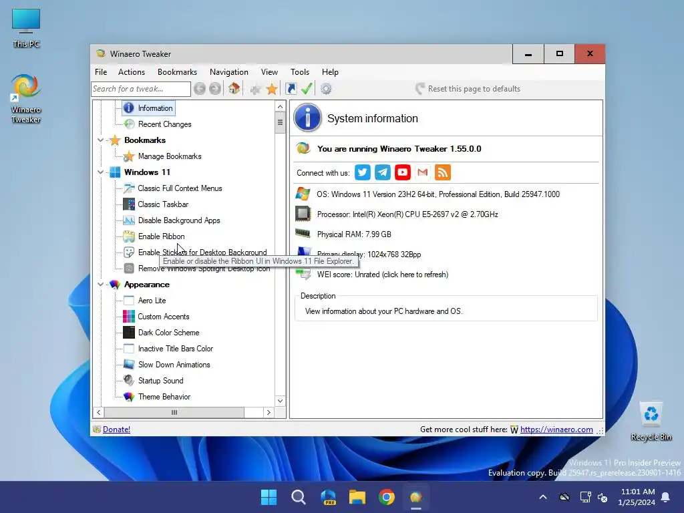Open Google Chrome from the taskbar

click(387, 497)
